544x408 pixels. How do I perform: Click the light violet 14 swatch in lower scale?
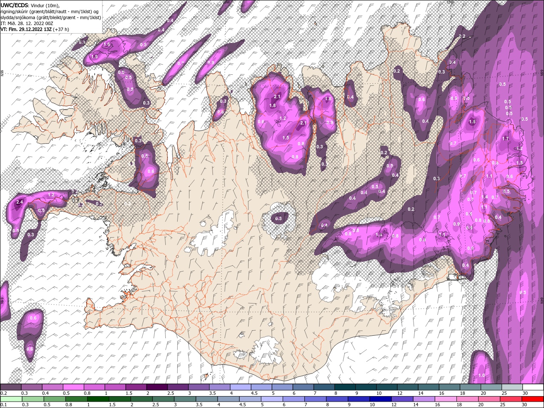(424, 399)
